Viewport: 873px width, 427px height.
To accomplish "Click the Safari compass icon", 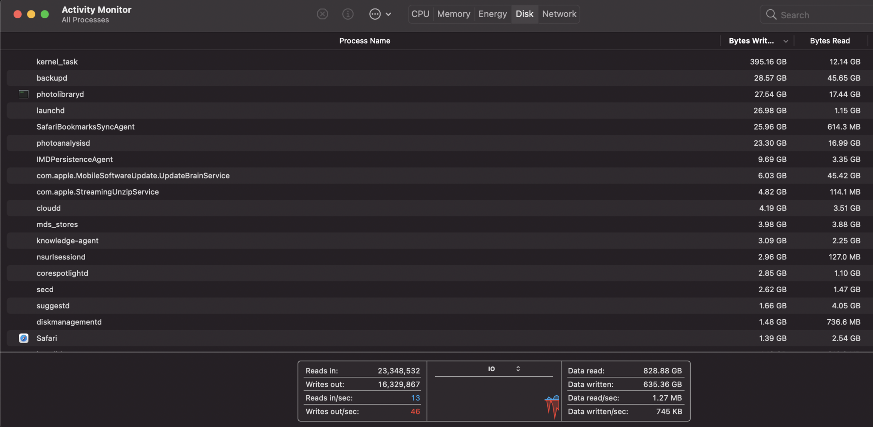I will click(24, 338).
